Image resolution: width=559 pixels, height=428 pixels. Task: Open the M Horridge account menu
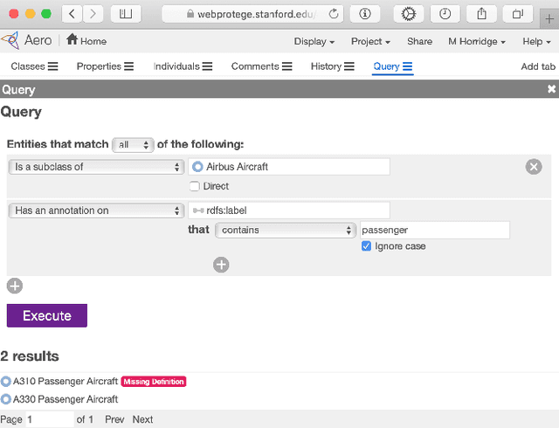pyautogui.click(x=477, y=41)
